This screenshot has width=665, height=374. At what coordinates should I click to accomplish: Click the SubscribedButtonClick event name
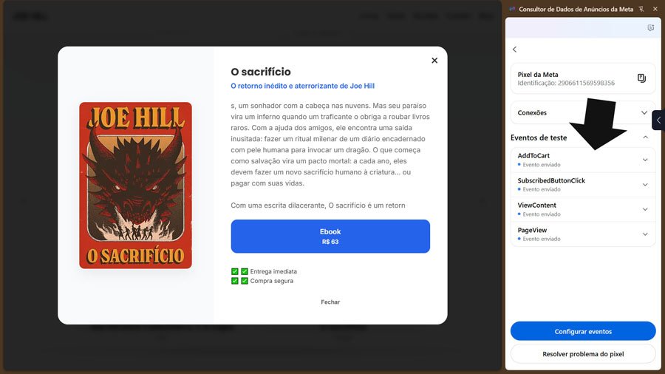(551, 180)
